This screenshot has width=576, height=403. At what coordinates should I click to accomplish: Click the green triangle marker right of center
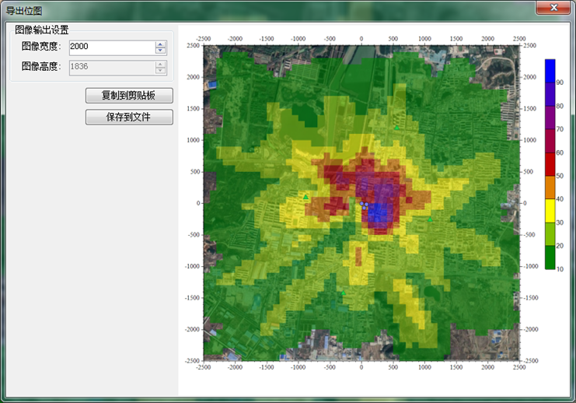click(x=430, y=219)
